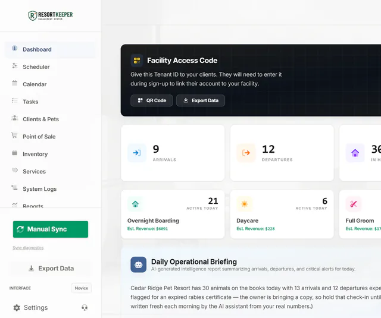Image resolution: width=381 pixels, height=318 pixels.
Task: Click the headset support icon
Action: pos(85,307)
